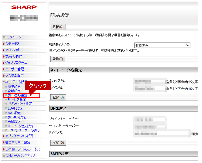Open HTTPアクセス設定 in the sidebar
The image size is (202, 163).
click(20, 126)
